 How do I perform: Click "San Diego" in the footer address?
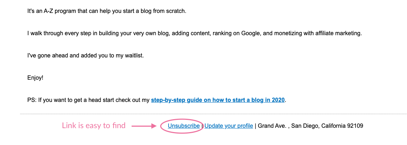pyautogui.click(x=305, y=126)
